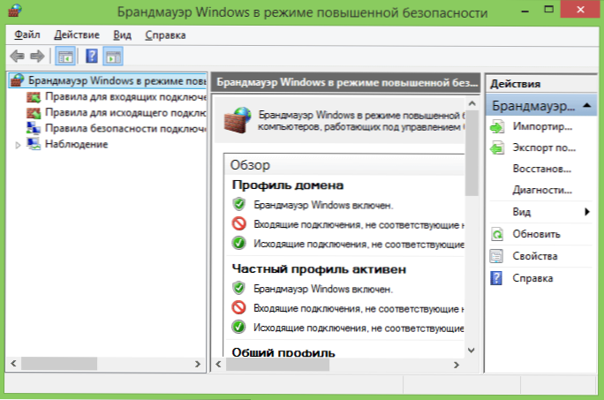Viewport: 604px width, 400px height.
Task: Click the Обзор section header
Action: point(250,165)
